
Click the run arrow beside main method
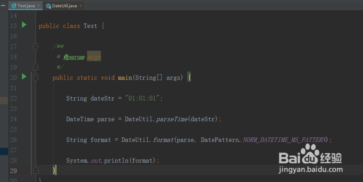[x=24, y=77]
